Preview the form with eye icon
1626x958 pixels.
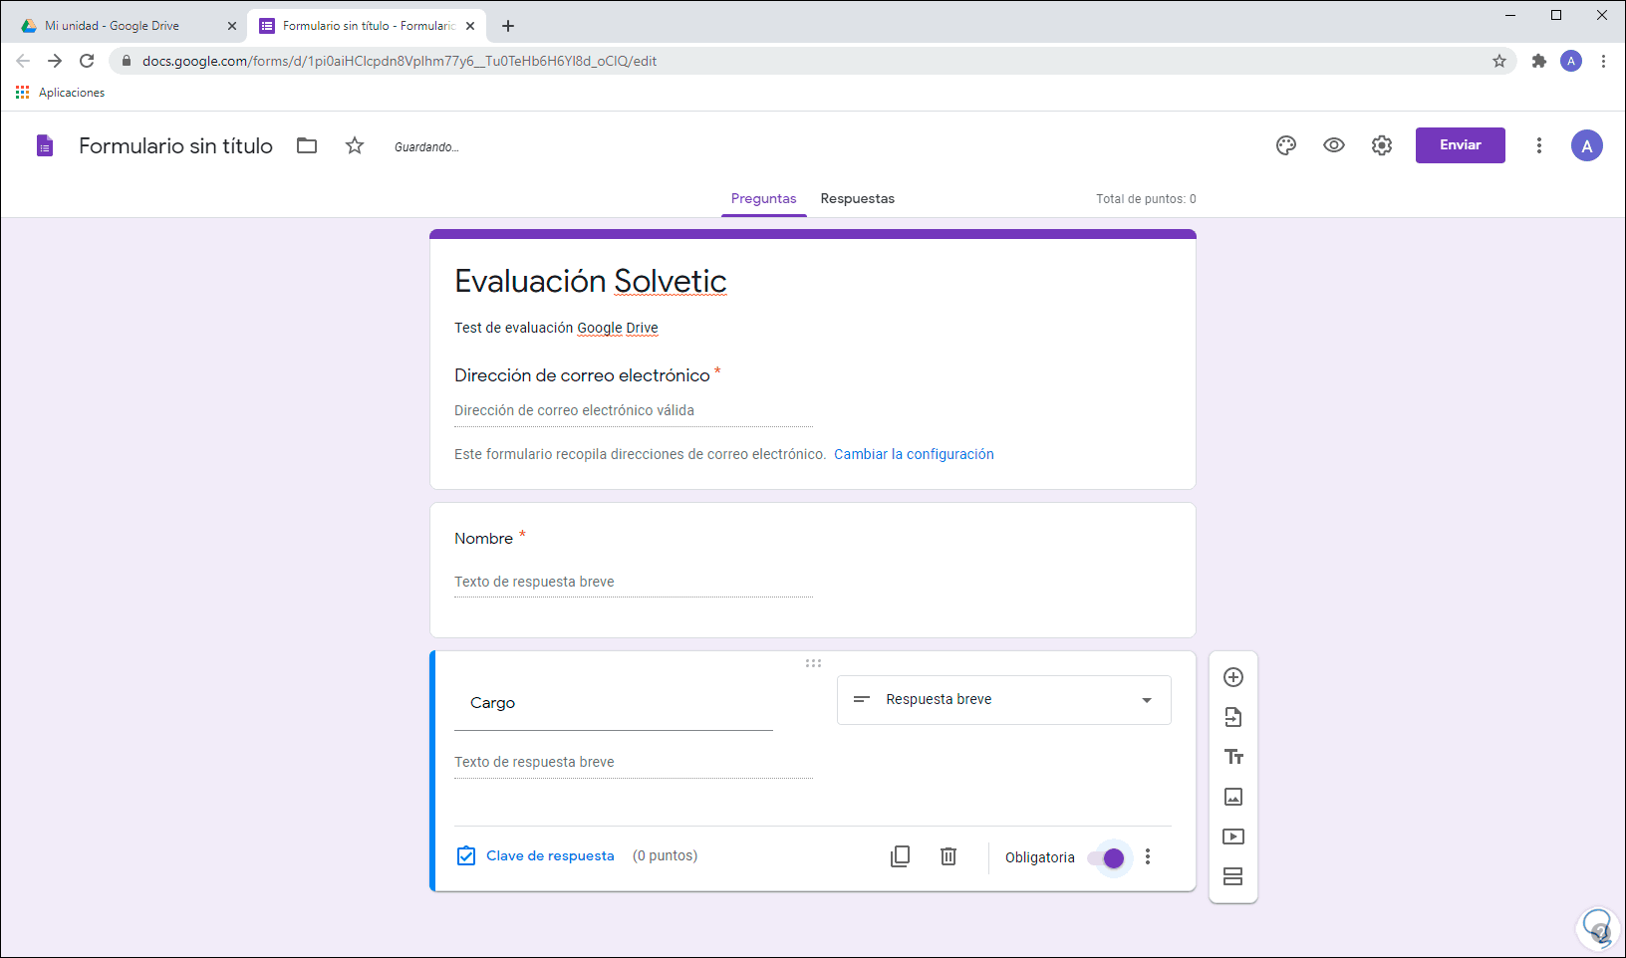point(1334,145)
